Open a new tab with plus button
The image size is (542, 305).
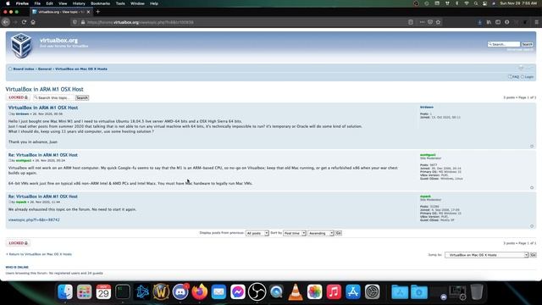(x=98, y=12)
